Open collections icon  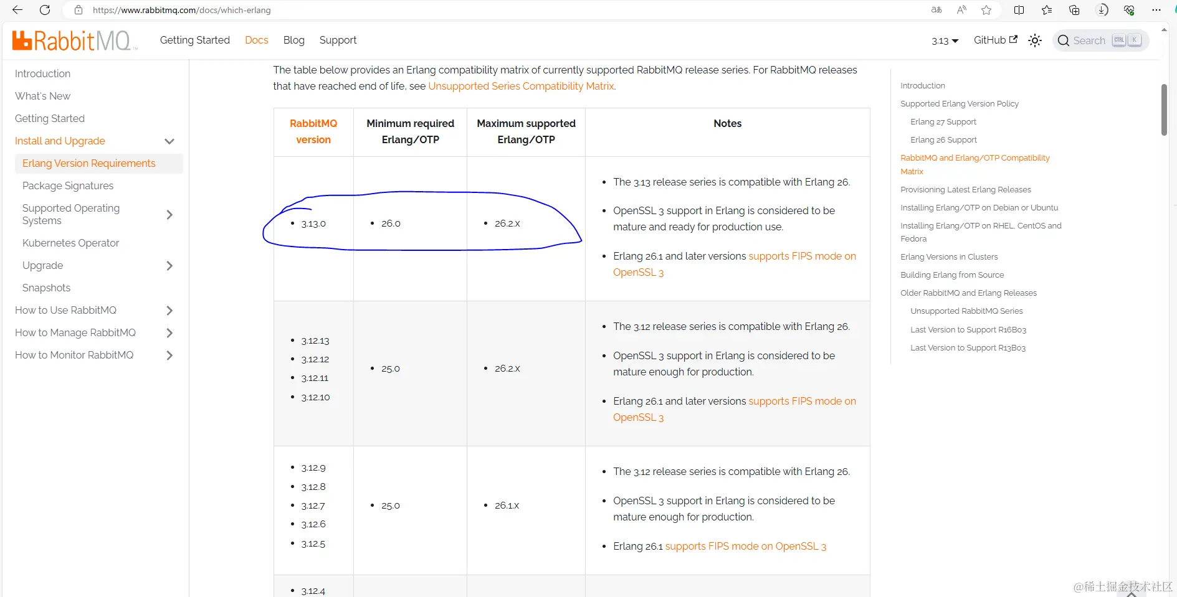(x=1074, y=10)
